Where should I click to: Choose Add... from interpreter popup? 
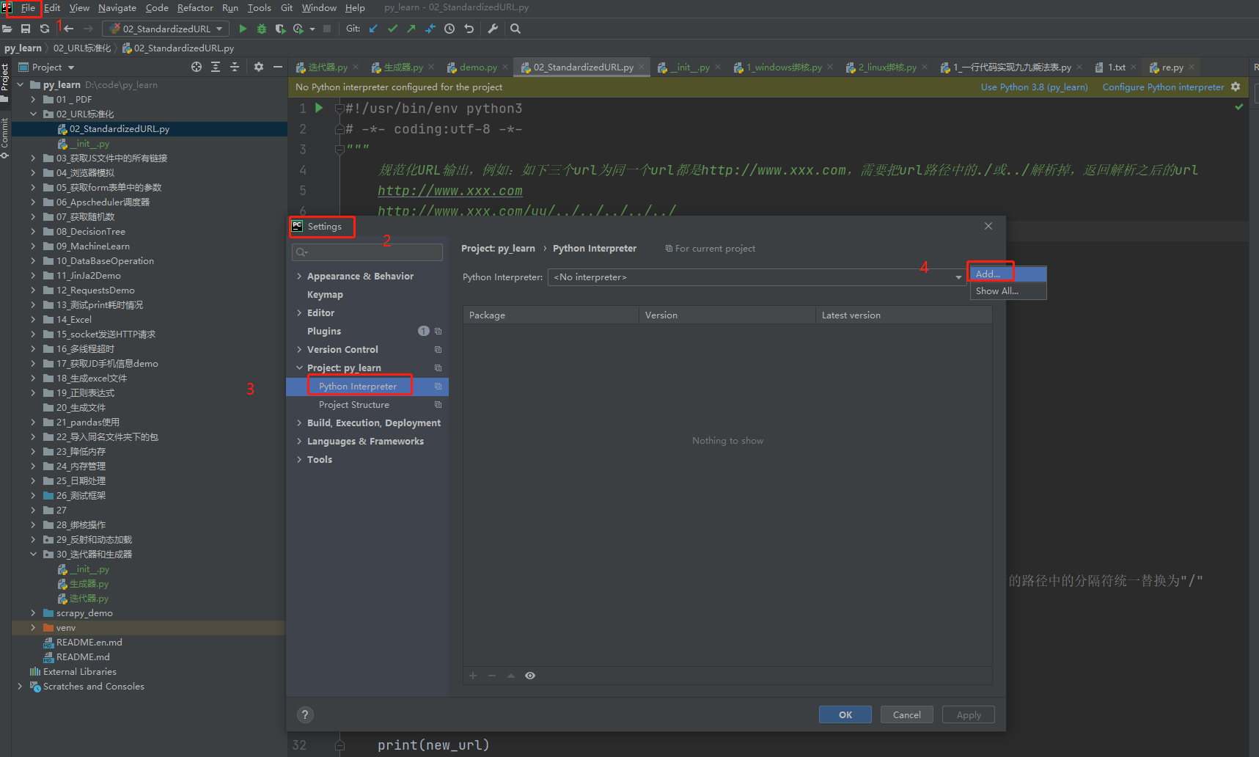(x=1008, y=274)
